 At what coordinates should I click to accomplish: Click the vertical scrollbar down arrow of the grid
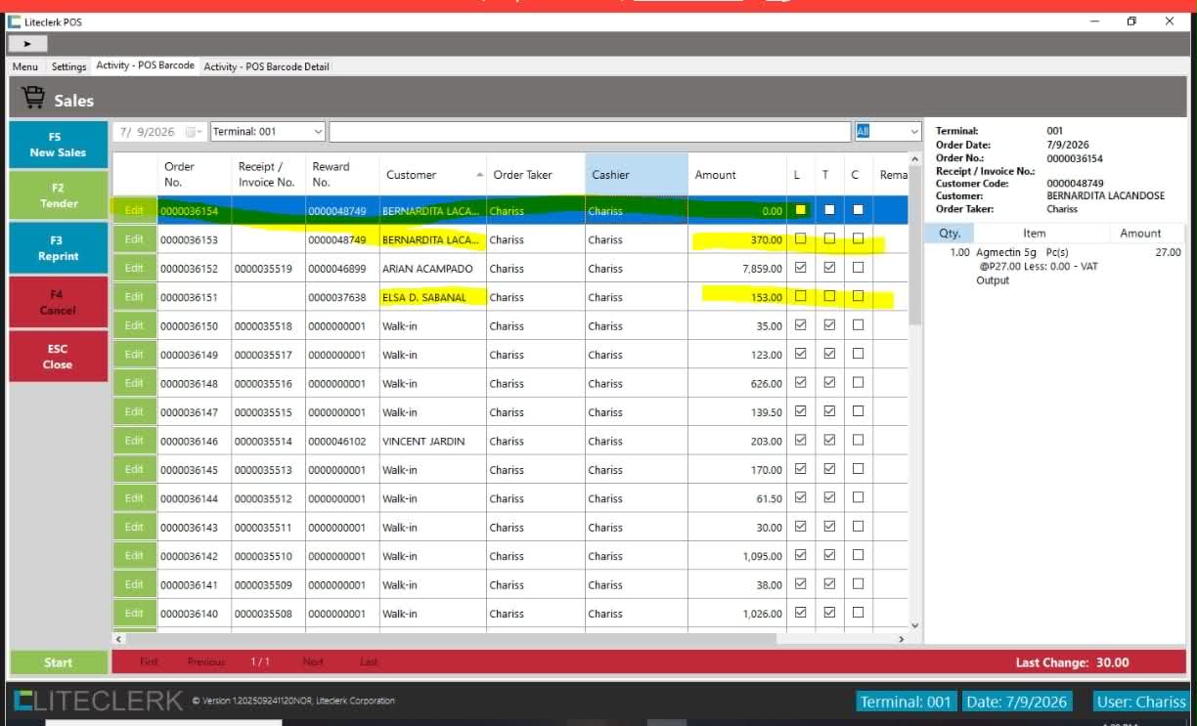click(x=915, y=625)
